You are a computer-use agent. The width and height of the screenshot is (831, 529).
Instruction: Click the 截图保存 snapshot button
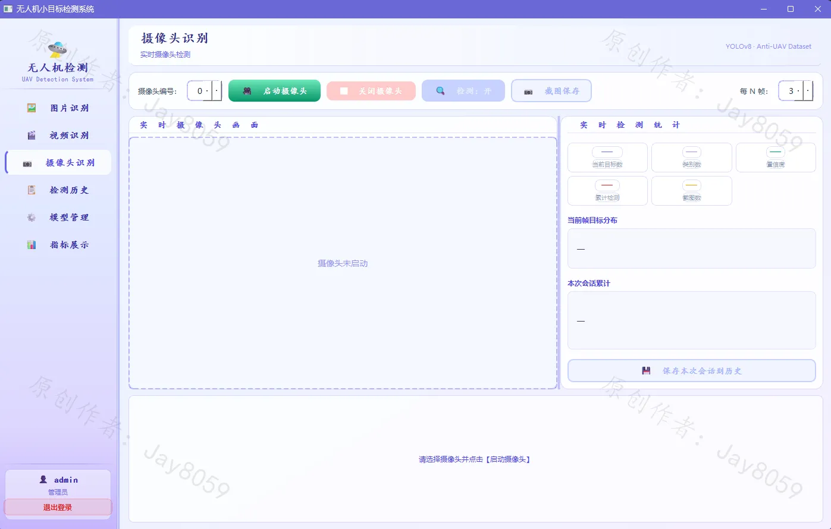coord(551,91)
